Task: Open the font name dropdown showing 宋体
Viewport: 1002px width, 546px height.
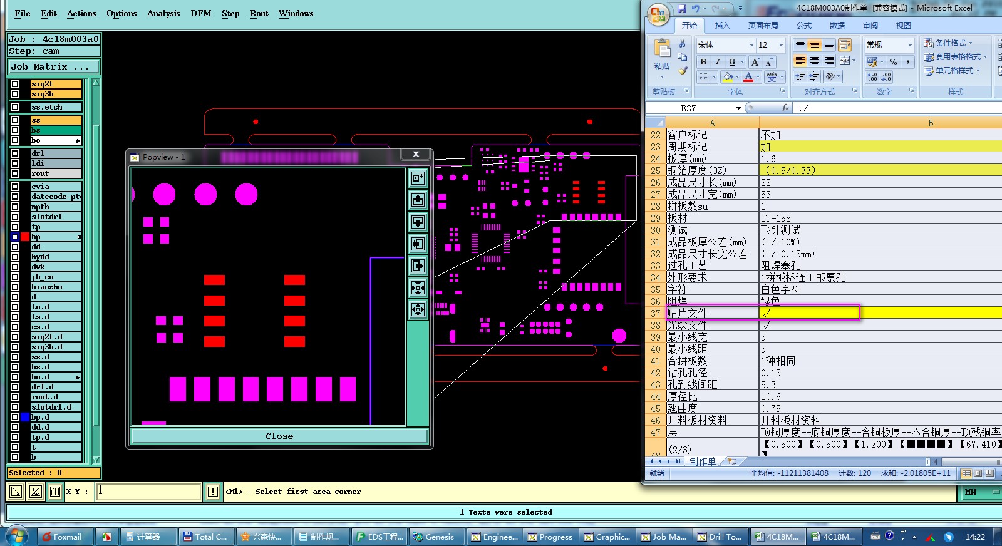Action: click(751, 45)
